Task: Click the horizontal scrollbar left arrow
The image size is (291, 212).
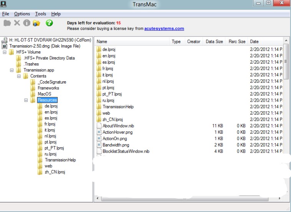Action: (98, 199)
